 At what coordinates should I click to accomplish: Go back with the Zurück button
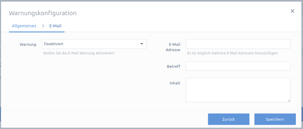(229, 119)
